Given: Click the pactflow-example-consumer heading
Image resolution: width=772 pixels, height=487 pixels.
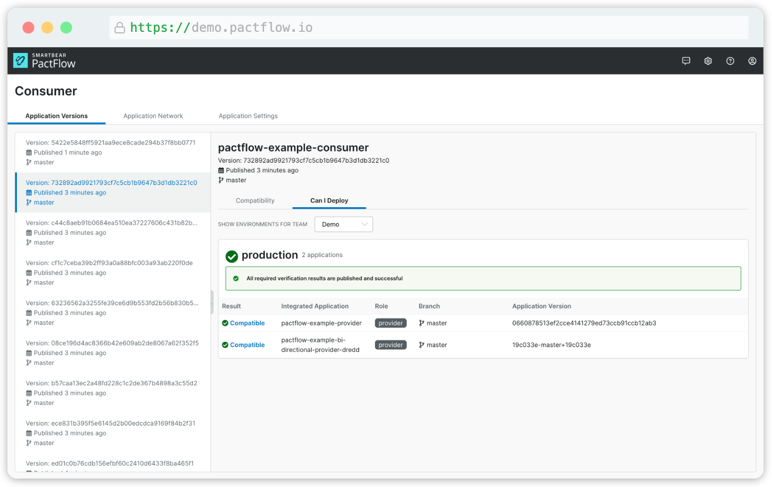Looking at the screenshot, I should click(x=293, y=148).
